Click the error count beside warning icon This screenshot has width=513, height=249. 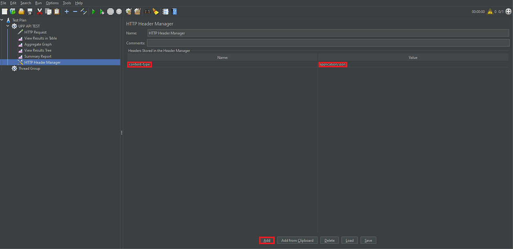pyautogui.click(x=495, y=12)
